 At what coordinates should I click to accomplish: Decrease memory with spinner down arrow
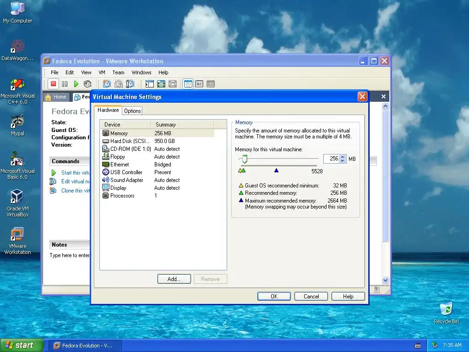[x=343, y=161]
